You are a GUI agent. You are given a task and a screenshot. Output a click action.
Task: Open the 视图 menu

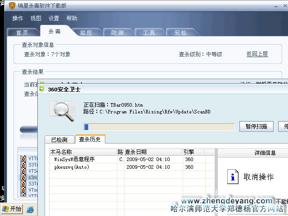(36, 18)
